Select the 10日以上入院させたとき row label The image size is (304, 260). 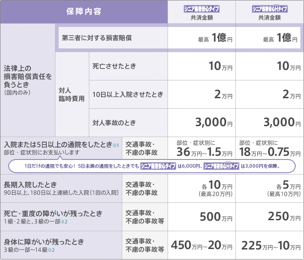pos(128,95)
